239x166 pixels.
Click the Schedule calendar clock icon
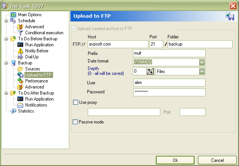click(x=13, y=21)
